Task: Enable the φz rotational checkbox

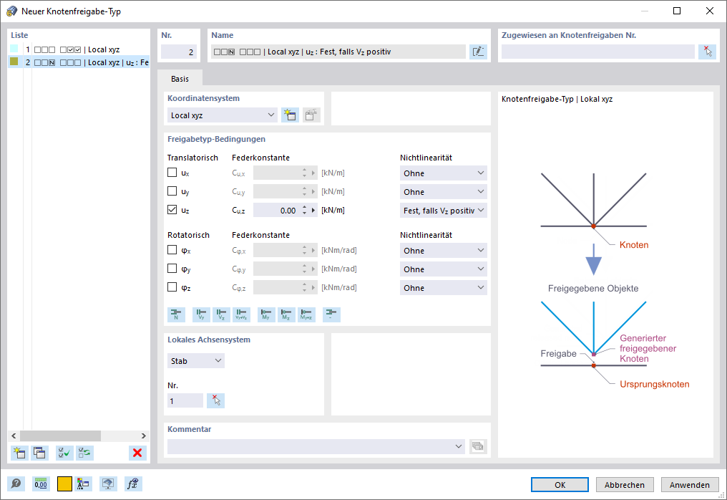Action: [x=172, y=287]
